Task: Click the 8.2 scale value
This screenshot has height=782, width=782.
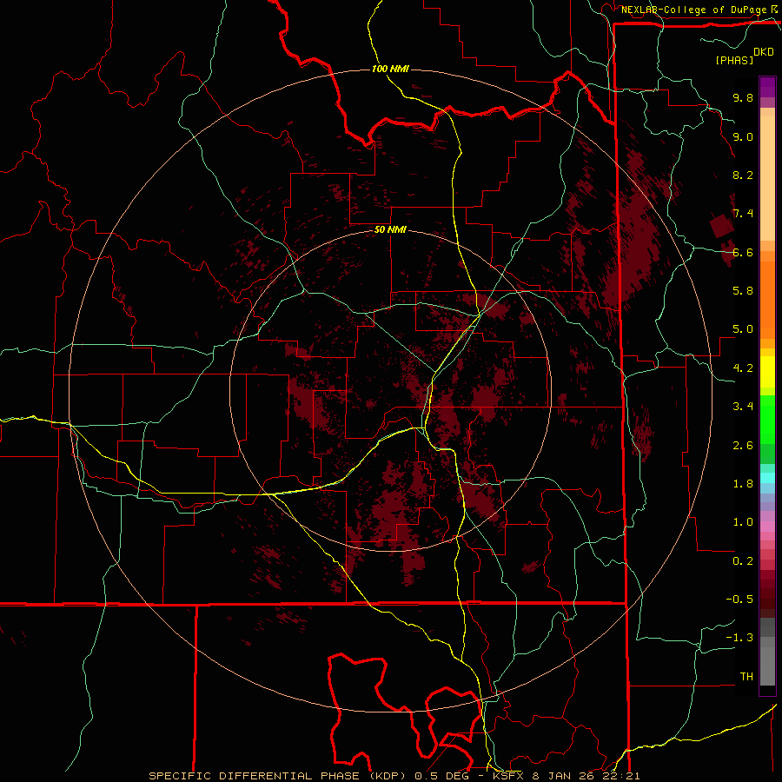Action: pos(743,175)
